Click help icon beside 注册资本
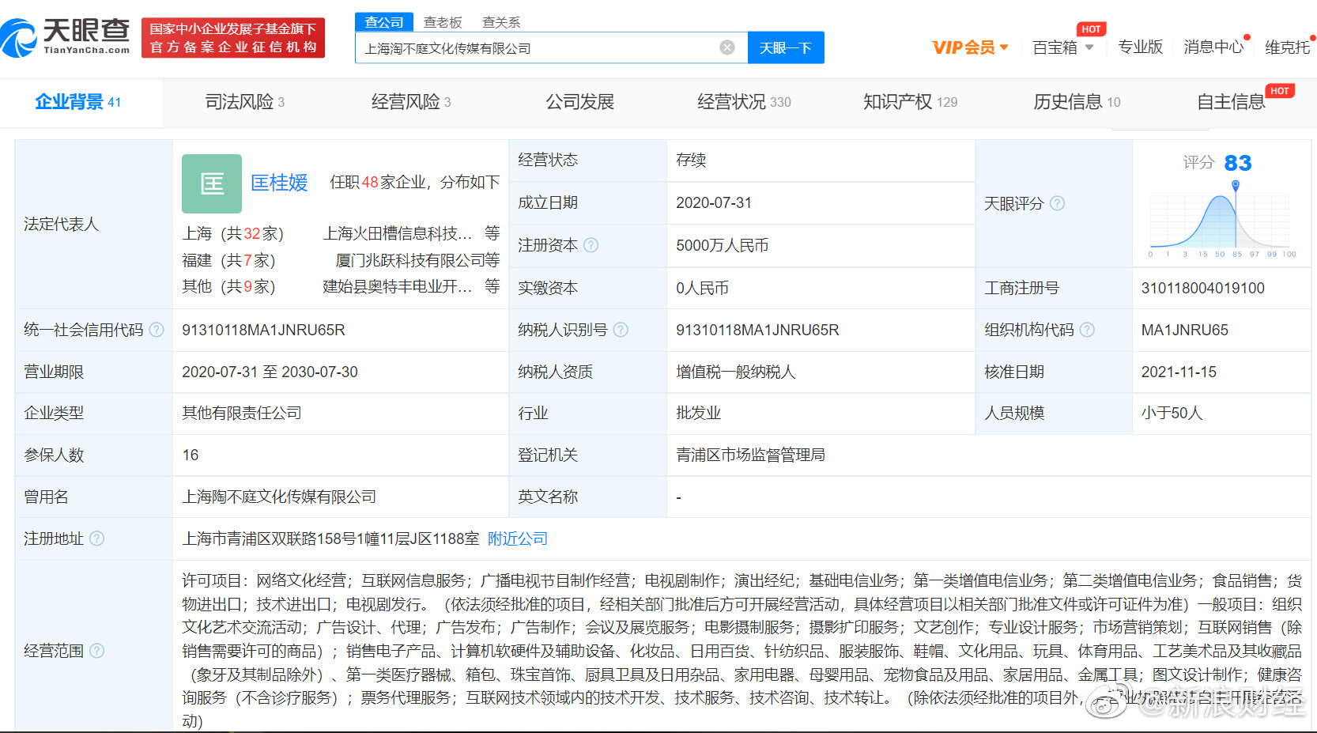 coord(591,245)
